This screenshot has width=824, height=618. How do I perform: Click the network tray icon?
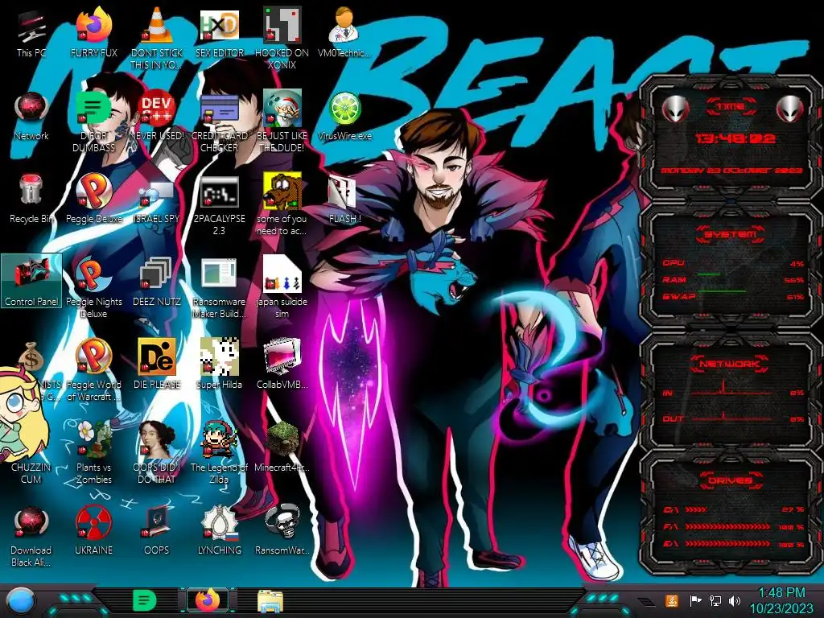coord(715,600)
